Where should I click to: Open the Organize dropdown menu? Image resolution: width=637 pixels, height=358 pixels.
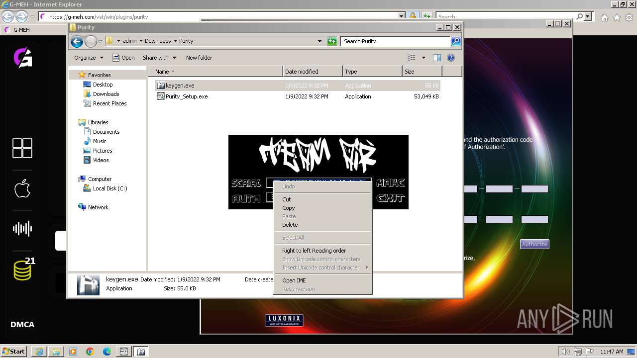(89, 58)
